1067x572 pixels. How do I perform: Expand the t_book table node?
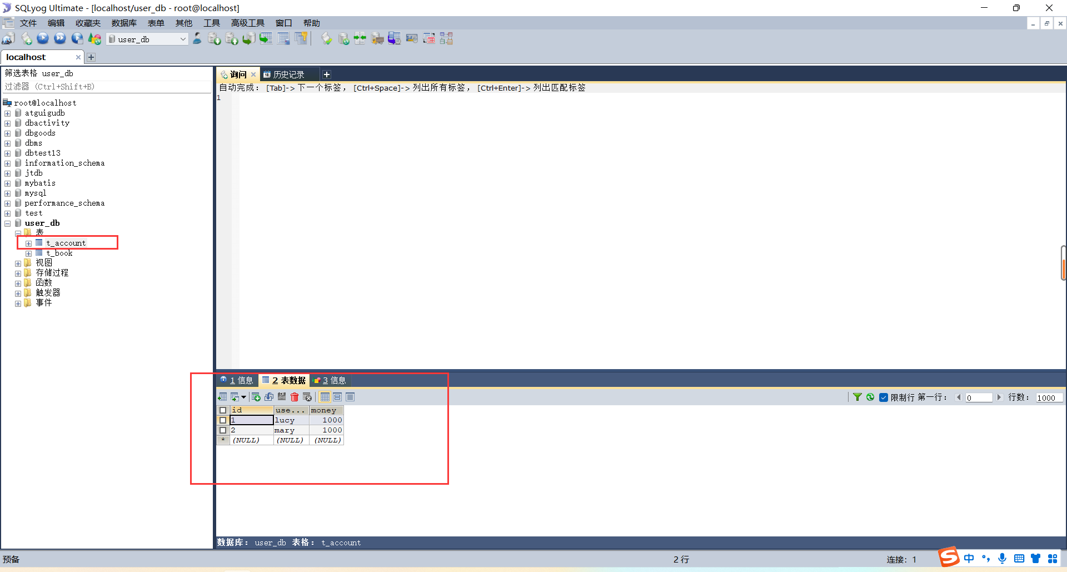pyautogui.click(x=28, y=253)
